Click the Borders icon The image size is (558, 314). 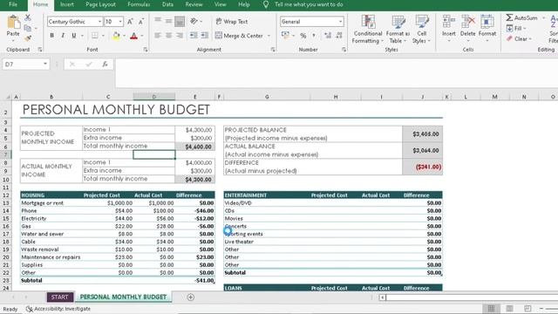click(95, 36)
